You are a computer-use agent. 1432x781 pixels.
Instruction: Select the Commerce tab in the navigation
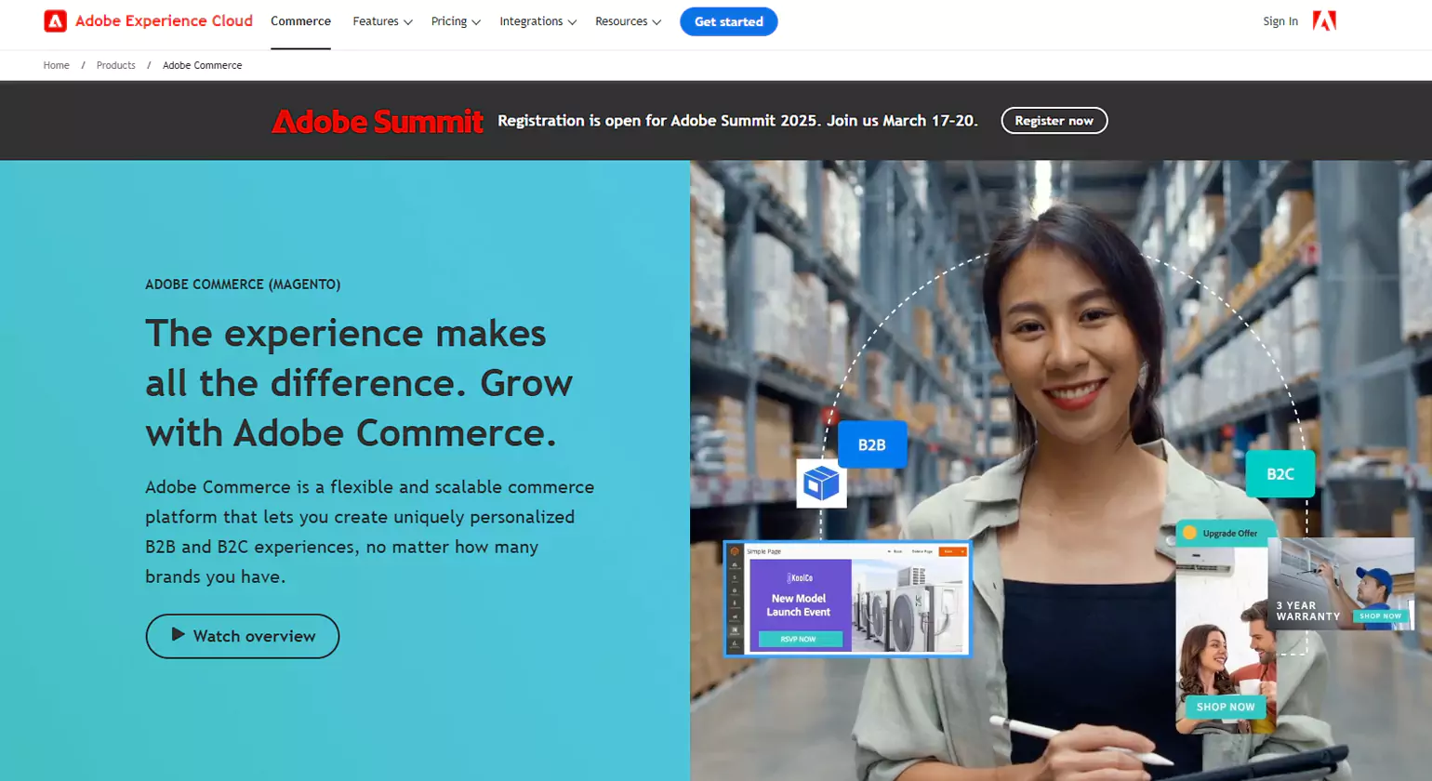click(299, 20)
